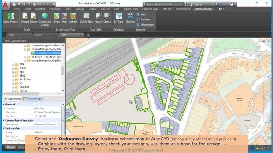
Task: Open the Parametric ribbon tab
Action: coord(55,9)
